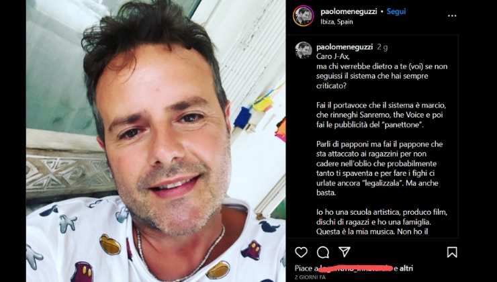Click the 2 g timestamp beside the caption

(382, 47)
